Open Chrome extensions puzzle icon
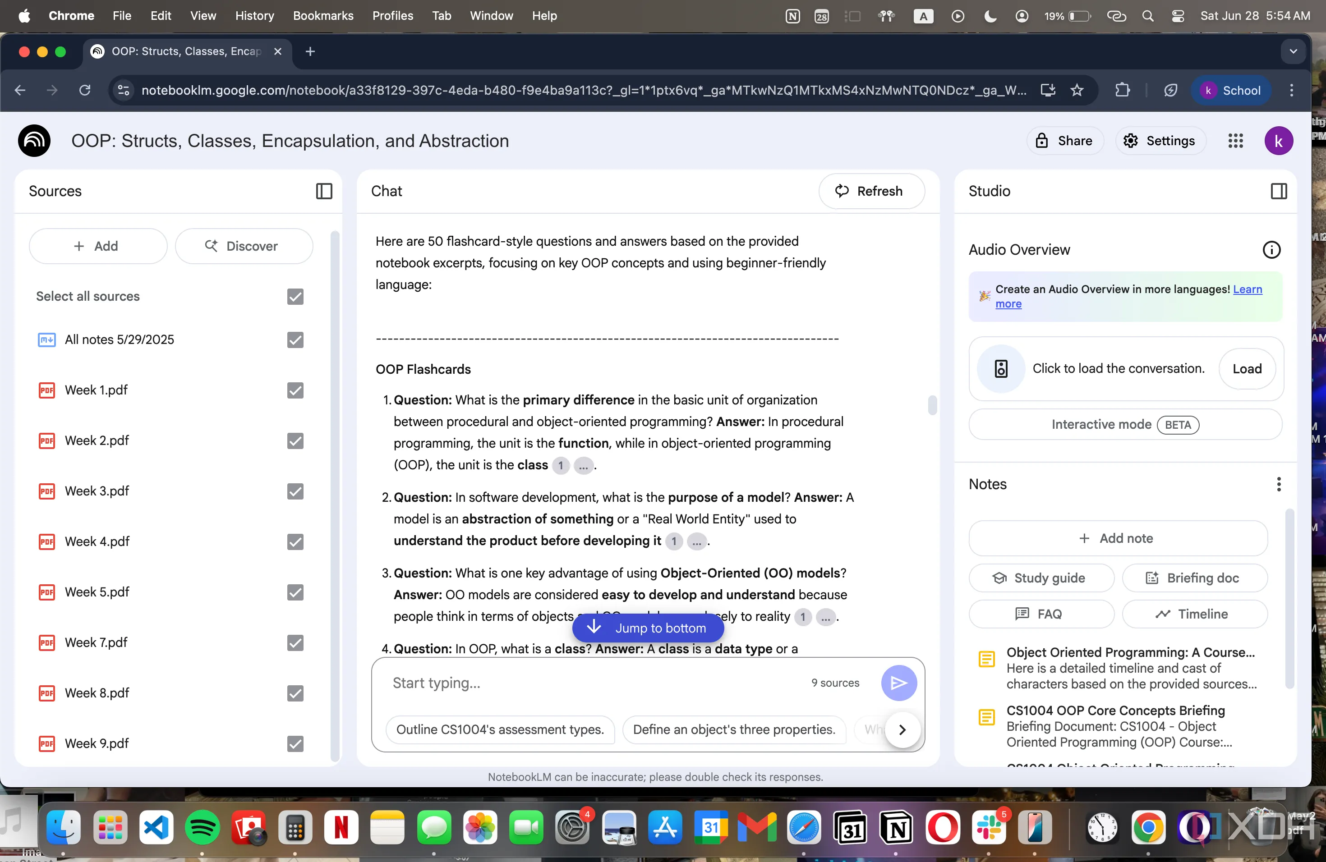Screen dimensions: 1326x862 [1122, 90]
